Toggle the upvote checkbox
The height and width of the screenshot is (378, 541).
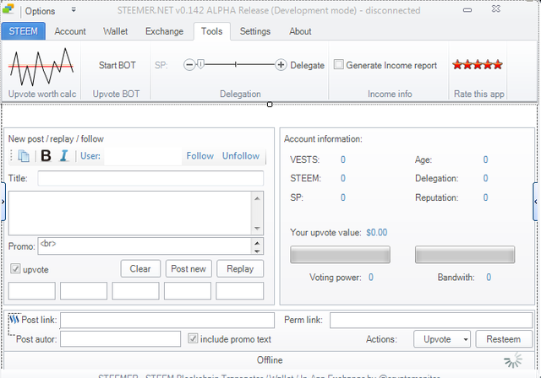15,268
